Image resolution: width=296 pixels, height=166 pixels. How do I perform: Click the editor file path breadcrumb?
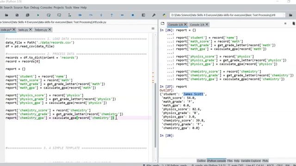click(53, 22)
